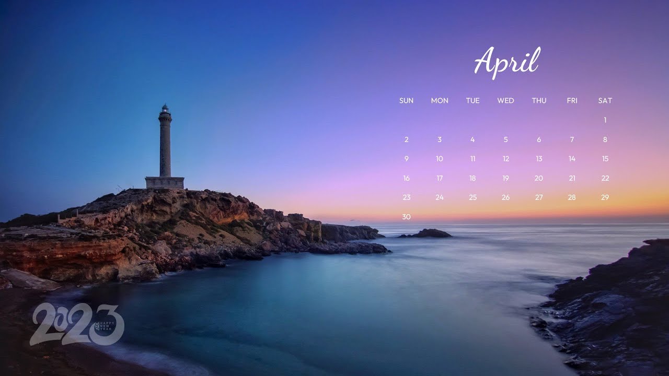This screenshot has width=669, height=376.
Task: Select April 24 on the calendar
Action: (440, 197)
